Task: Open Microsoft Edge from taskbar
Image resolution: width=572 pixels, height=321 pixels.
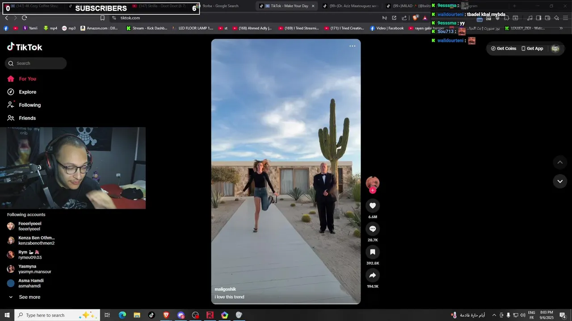Action: [x=122, y=315]
